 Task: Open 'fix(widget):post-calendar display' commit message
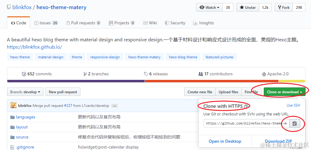click(108, 147)
